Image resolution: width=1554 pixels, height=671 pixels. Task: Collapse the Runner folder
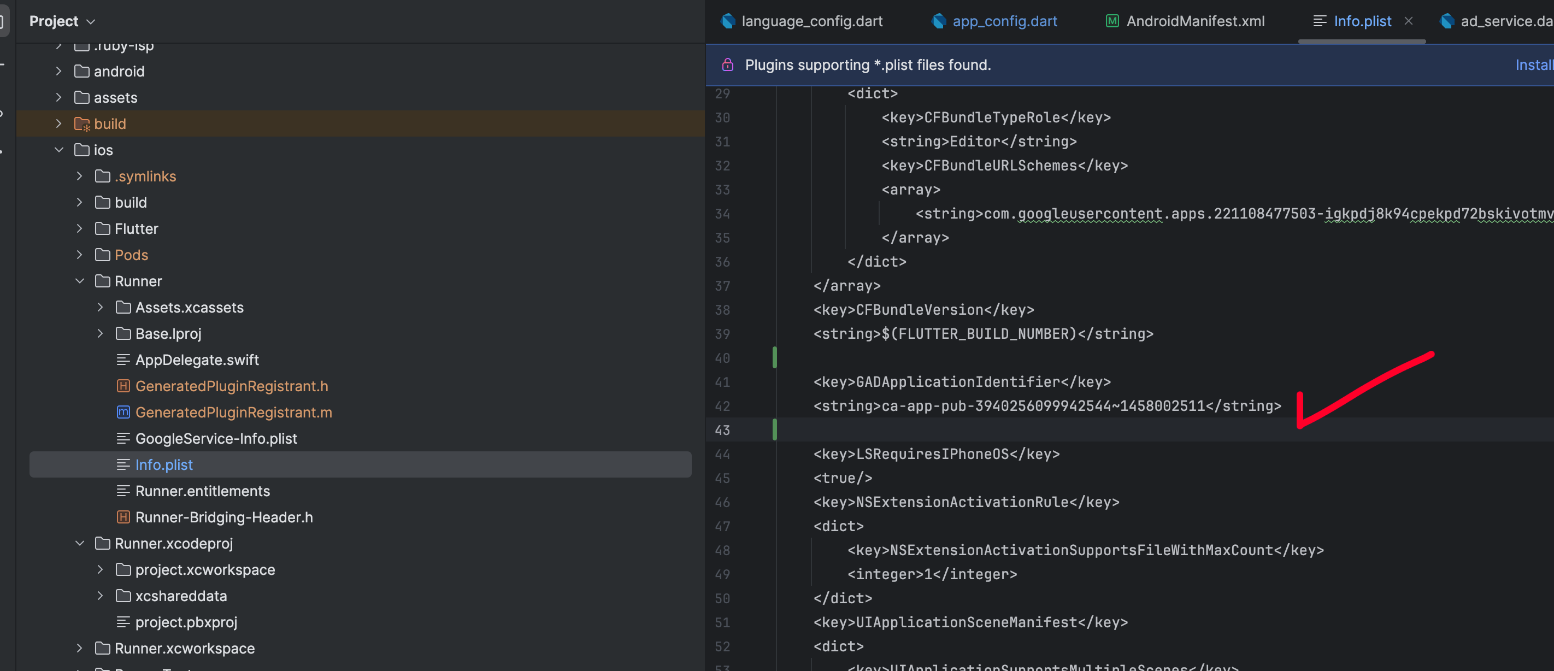79,281
